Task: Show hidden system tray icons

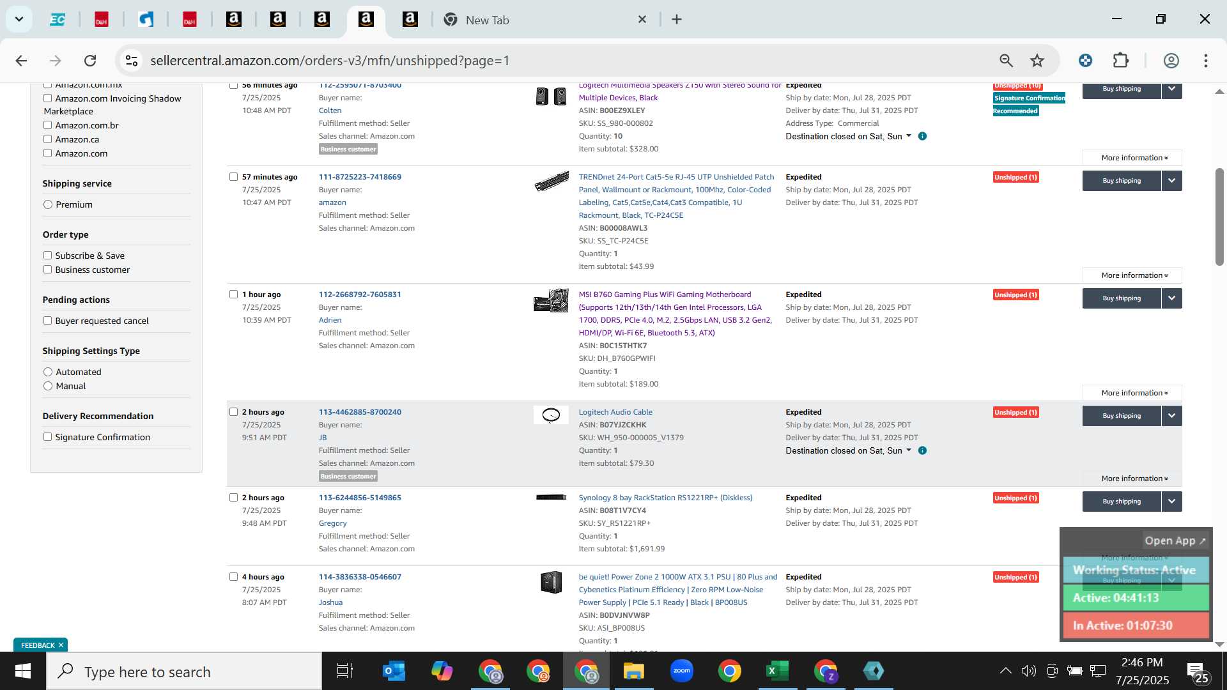Action: click(1005, 671)
